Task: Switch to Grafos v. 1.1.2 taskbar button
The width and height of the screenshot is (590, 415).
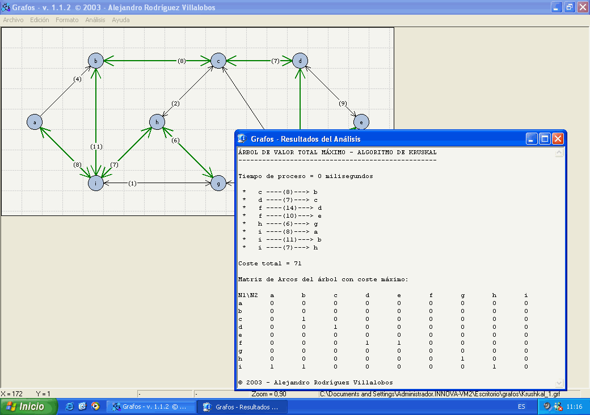Action: pyautogui.click(x=151, y=406)
